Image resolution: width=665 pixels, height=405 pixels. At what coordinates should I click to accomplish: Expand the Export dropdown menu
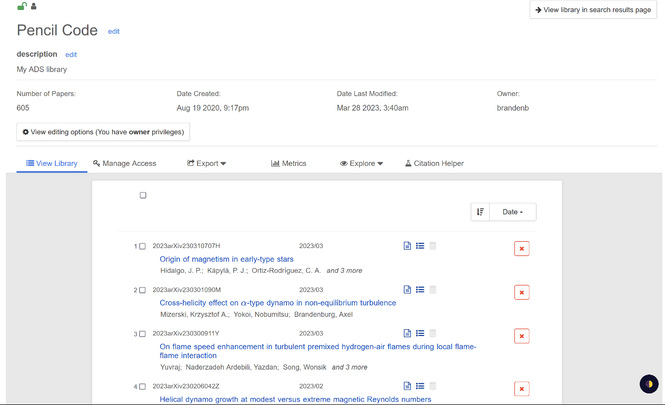click(x=206, y=163)
